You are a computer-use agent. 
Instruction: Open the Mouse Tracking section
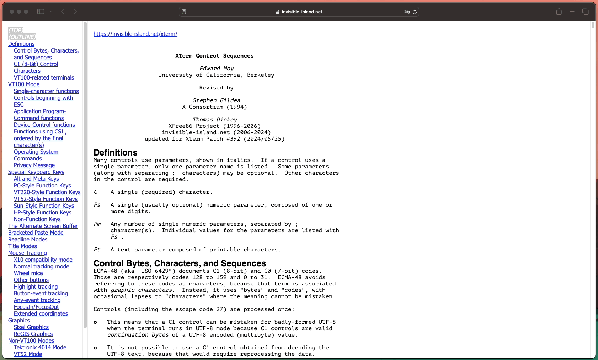point(27,253)
